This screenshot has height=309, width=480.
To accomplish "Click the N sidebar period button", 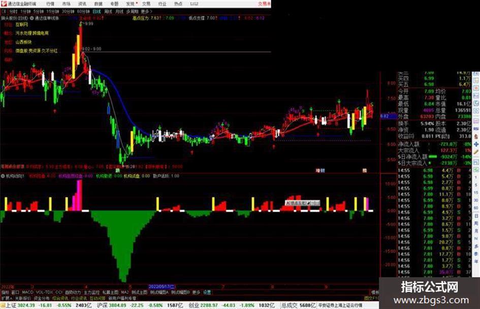I will (x=476, y=238).
